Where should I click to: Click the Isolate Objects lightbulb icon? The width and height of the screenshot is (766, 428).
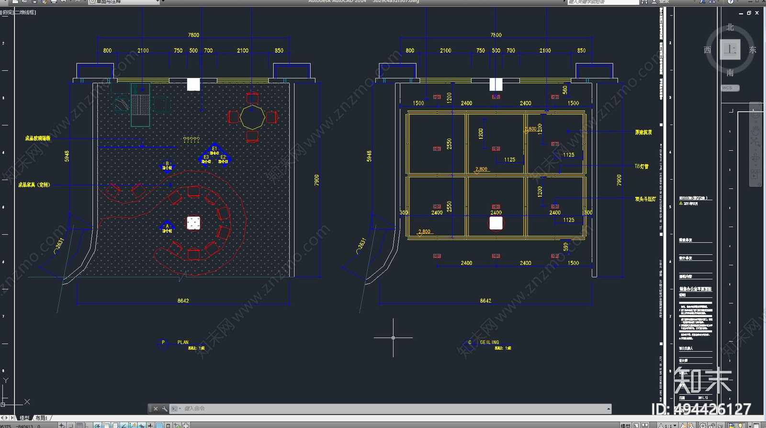741,425
